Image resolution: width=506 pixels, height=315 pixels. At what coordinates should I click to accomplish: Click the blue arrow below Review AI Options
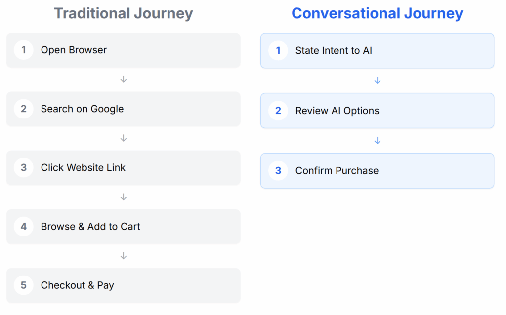378,141
